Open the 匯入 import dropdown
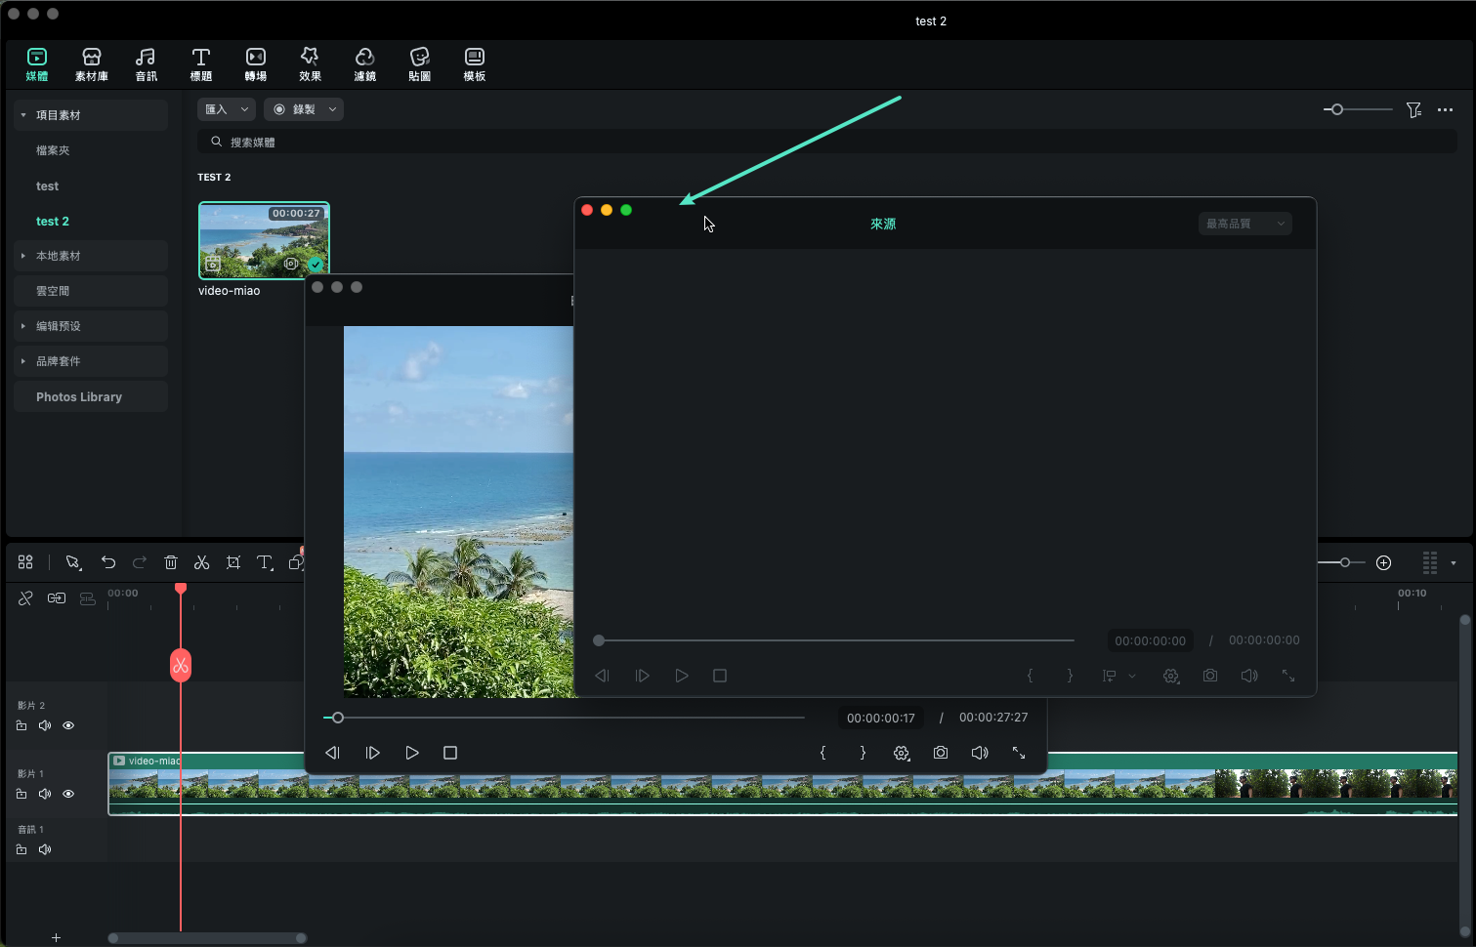 pyautogui.click(x=226, y=109)
